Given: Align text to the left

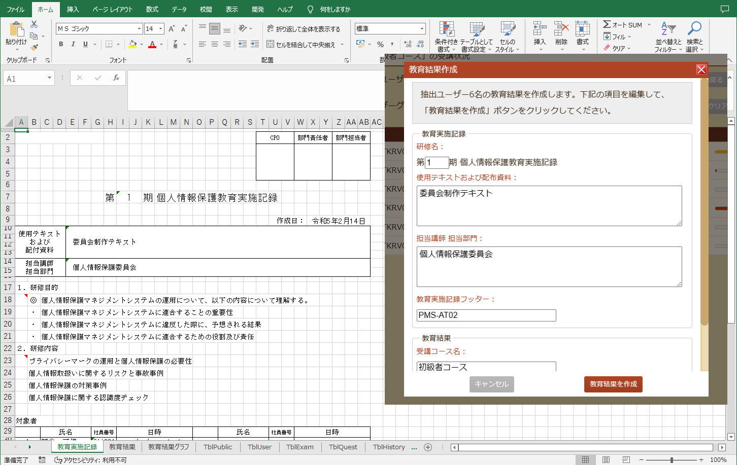Looking at the screenshot, I should pos(202,44).
